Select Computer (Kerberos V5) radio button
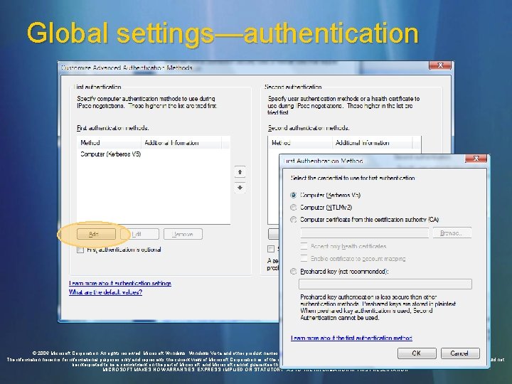 [293, 195]
